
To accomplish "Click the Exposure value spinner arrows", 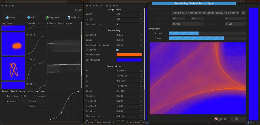I will [x=141, y=35].
